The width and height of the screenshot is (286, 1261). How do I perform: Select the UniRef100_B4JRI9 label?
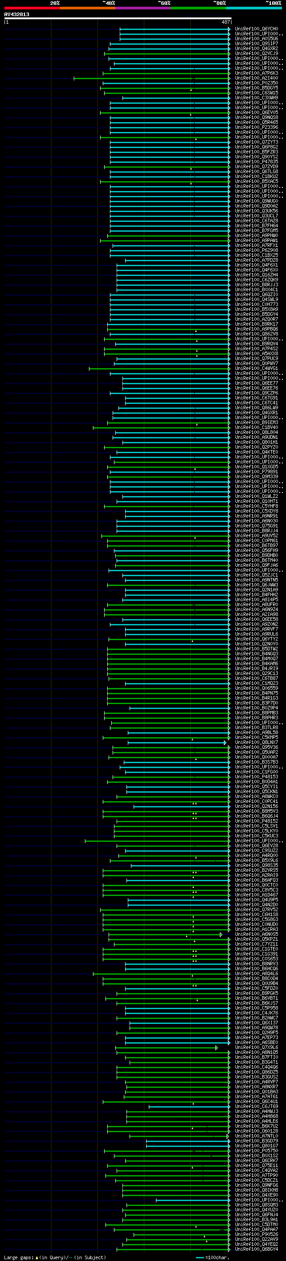tap(256, 669)
